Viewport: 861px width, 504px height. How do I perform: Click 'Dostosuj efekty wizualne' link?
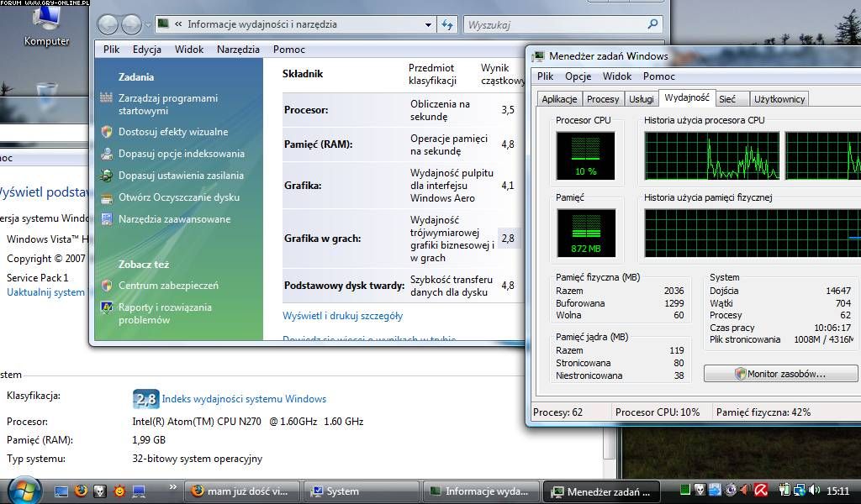pos(173,132)
